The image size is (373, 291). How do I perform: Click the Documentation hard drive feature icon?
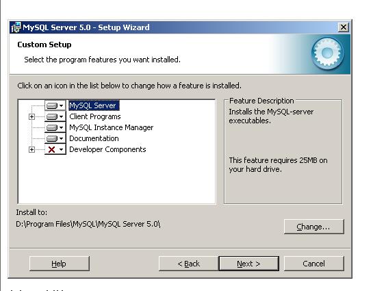point(52,138)
